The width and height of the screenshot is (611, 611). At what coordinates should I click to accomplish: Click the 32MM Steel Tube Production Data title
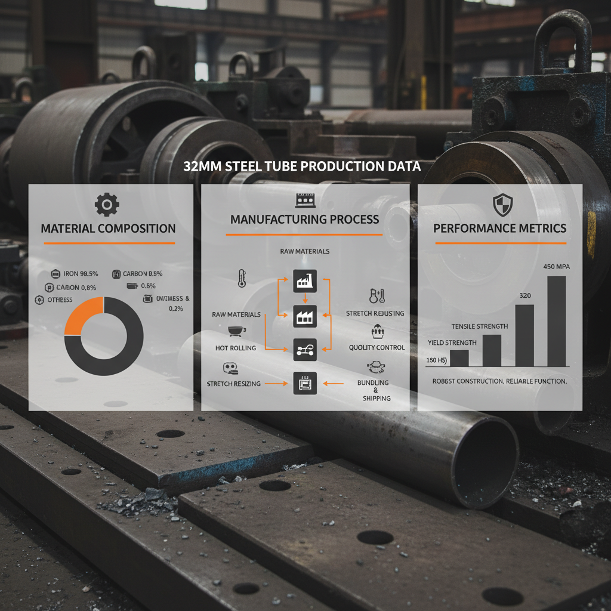coord(303,168)
